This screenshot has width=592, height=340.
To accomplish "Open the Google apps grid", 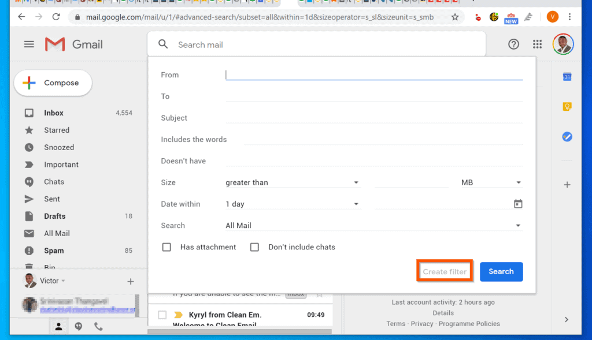I will click(x=536, y=44).
